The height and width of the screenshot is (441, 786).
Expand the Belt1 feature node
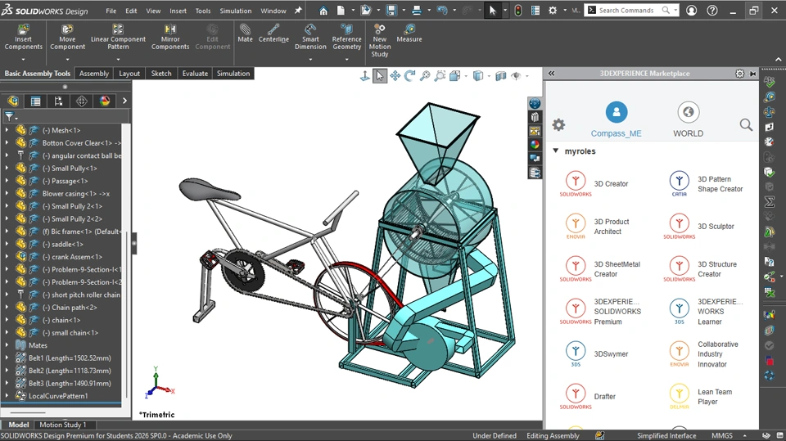[7, 358]
